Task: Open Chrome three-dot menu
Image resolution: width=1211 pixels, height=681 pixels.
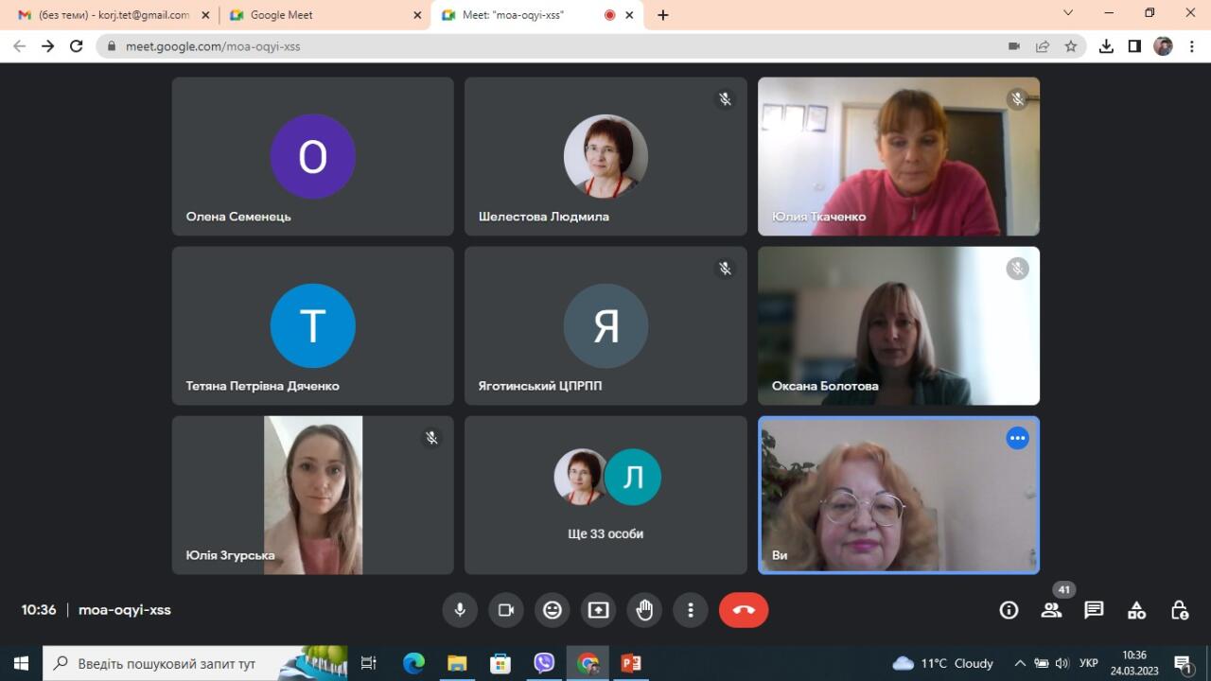Action: point(1191,45)
